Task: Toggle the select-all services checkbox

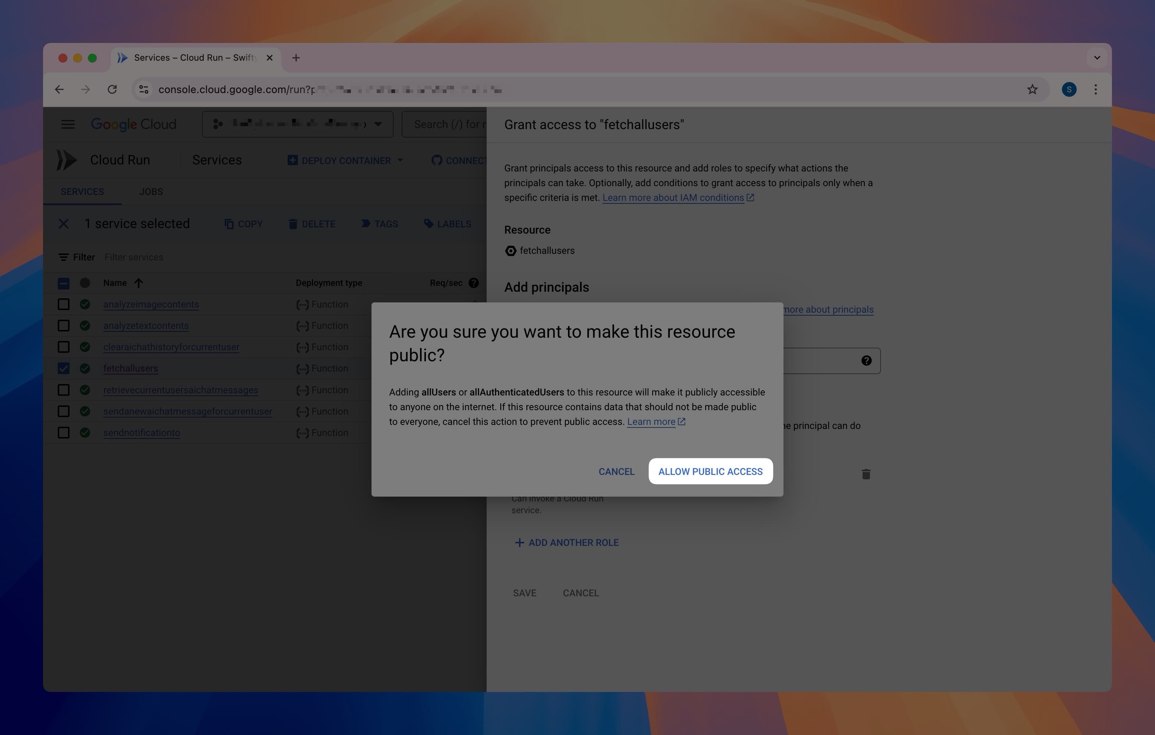Action: (63, 283)
